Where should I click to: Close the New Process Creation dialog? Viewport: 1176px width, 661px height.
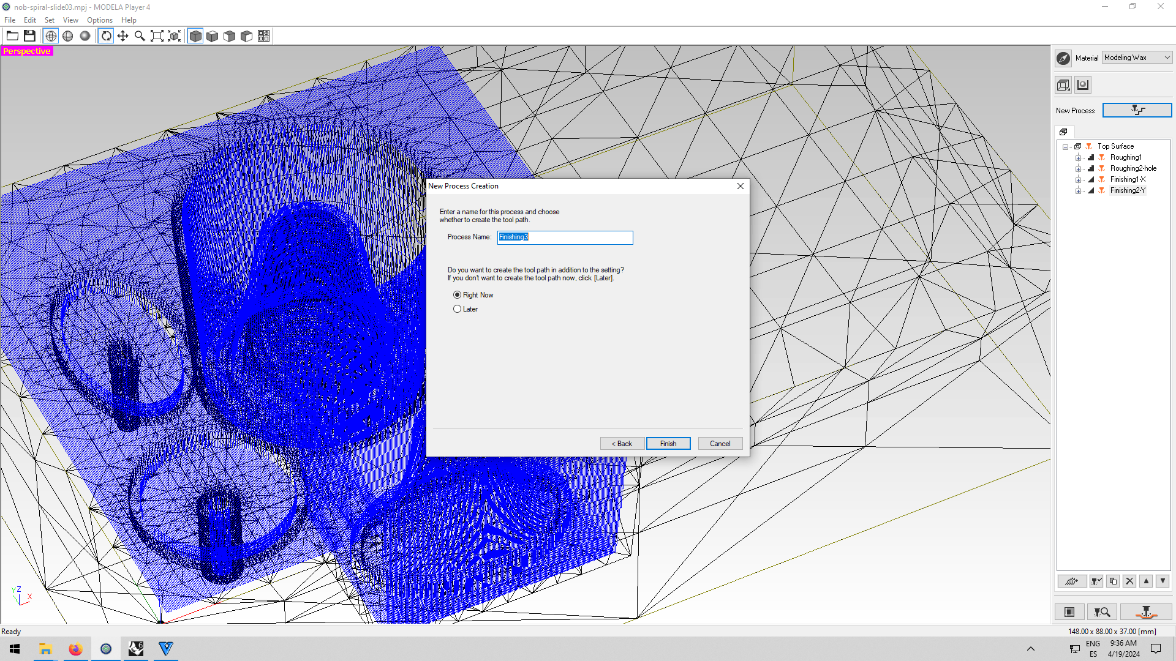coord(741,186)
